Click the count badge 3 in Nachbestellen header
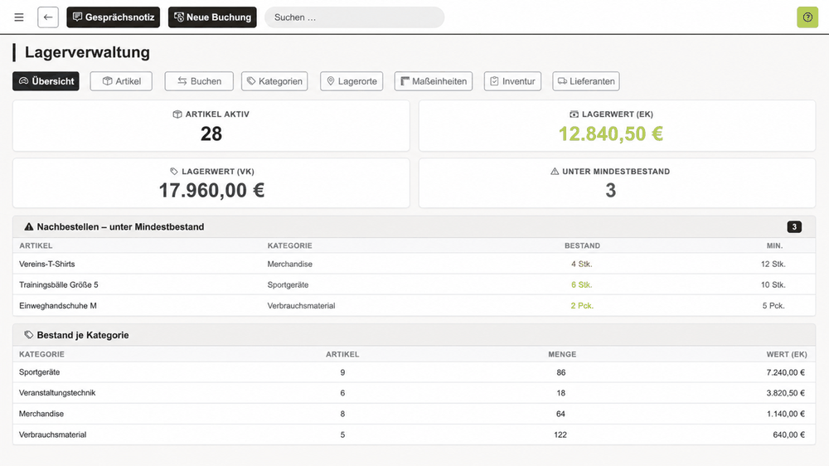 point(794,227)
